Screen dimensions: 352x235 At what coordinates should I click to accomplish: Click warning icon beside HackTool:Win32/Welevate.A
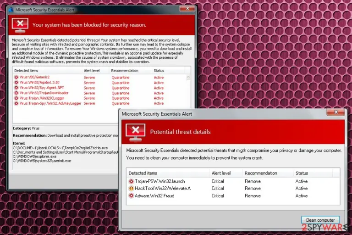(x=131, y=189)
